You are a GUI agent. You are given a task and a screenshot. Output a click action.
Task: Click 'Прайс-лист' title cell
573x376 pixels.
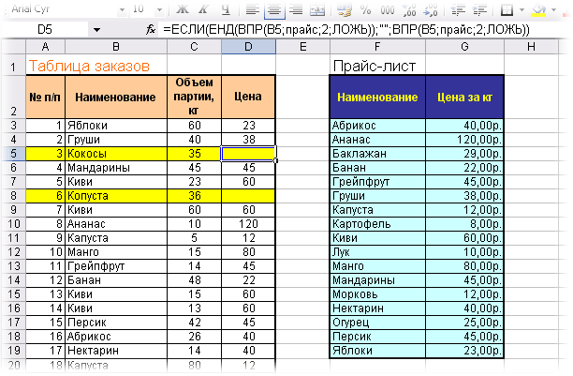pyautogui.click(x=377, y=66)
